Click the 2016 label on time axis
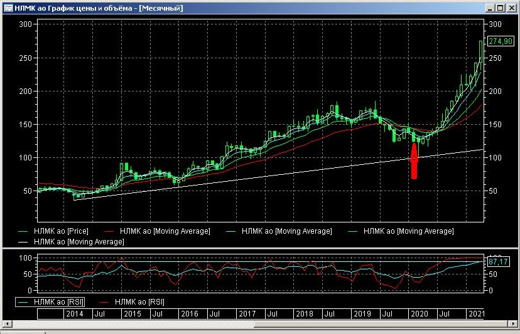 coord(190,313)
